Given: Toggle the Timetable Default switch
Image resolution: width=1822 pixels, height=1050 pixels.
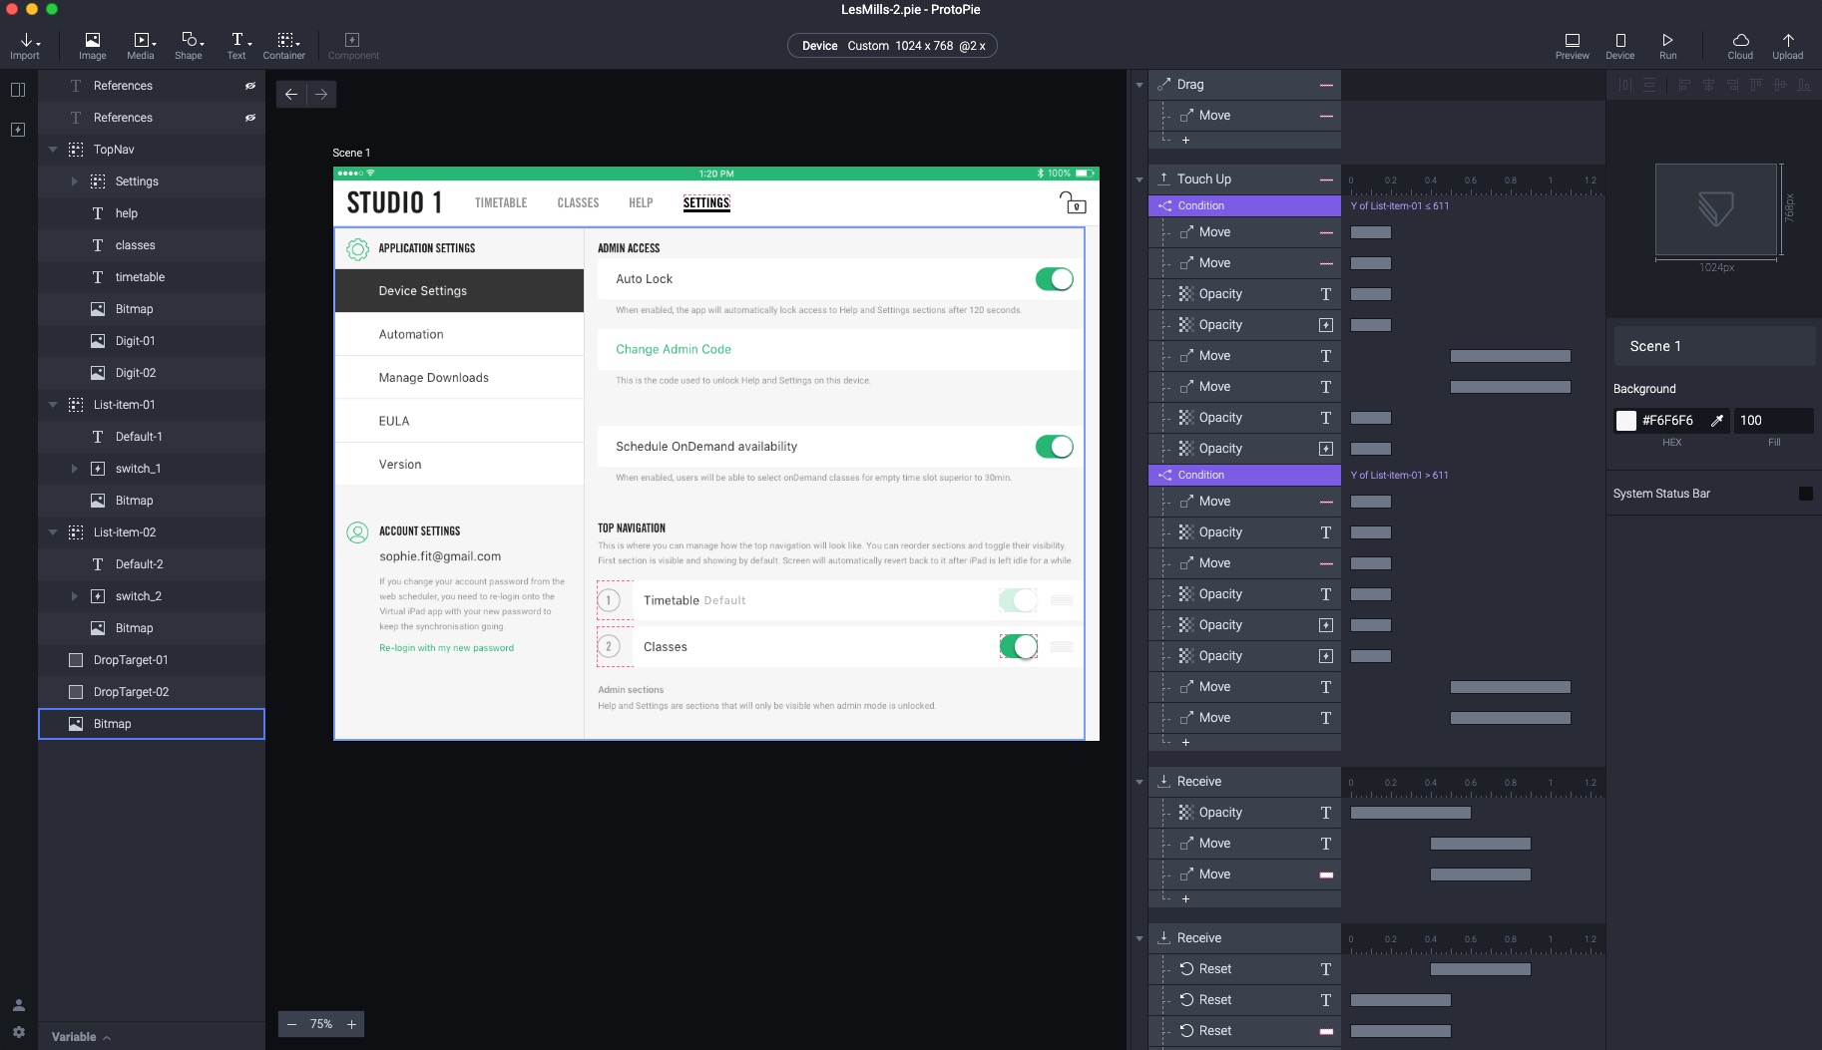Looking at the screenshot, I should click(1019, 600).
